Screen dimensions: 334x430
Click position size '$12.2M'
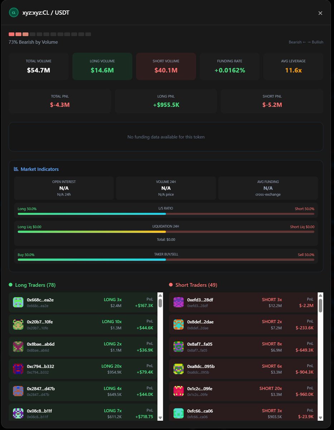(x=275, y=306)
